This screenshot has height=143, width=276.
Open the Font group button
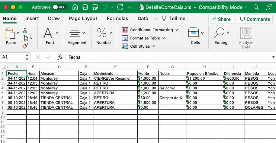click(x=50, y=36)
